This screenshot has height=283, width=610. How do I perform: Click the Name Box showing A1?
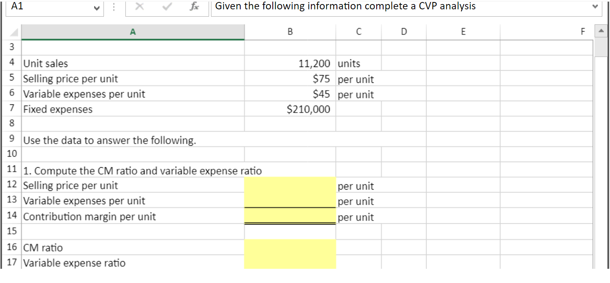[x=53, y=6]
